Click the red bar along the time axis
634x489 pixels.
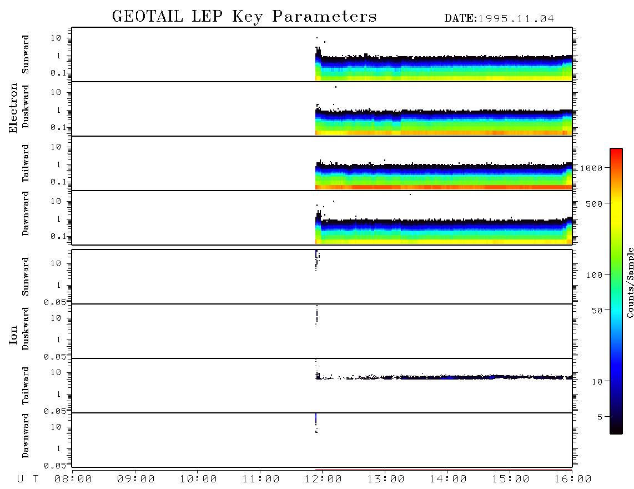pos(444,470)
